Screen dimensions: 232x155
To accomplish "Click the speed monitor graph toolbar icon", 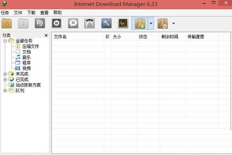I will click(x=123, y=23).
